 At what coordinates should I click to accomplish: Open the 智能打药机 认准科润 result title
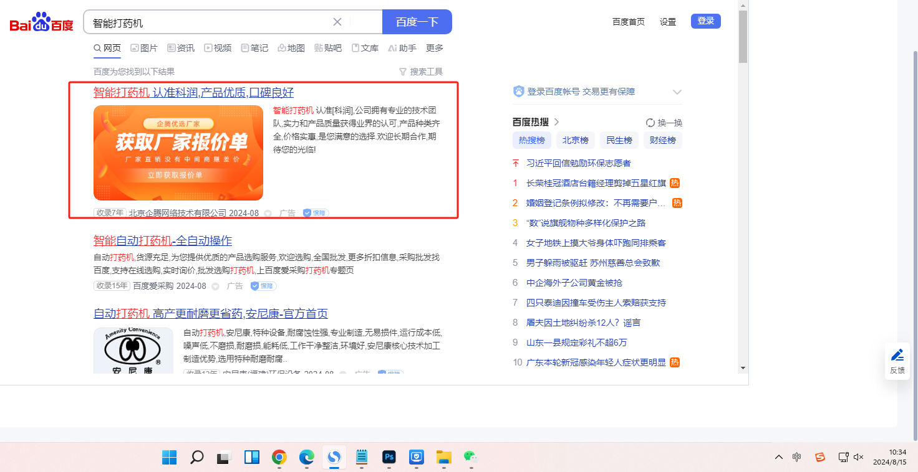tap(193, 93)
